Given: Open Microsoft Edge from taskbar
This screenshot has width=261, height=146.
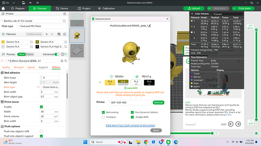Looking at the screenshot, I should [x=176, y=142].
